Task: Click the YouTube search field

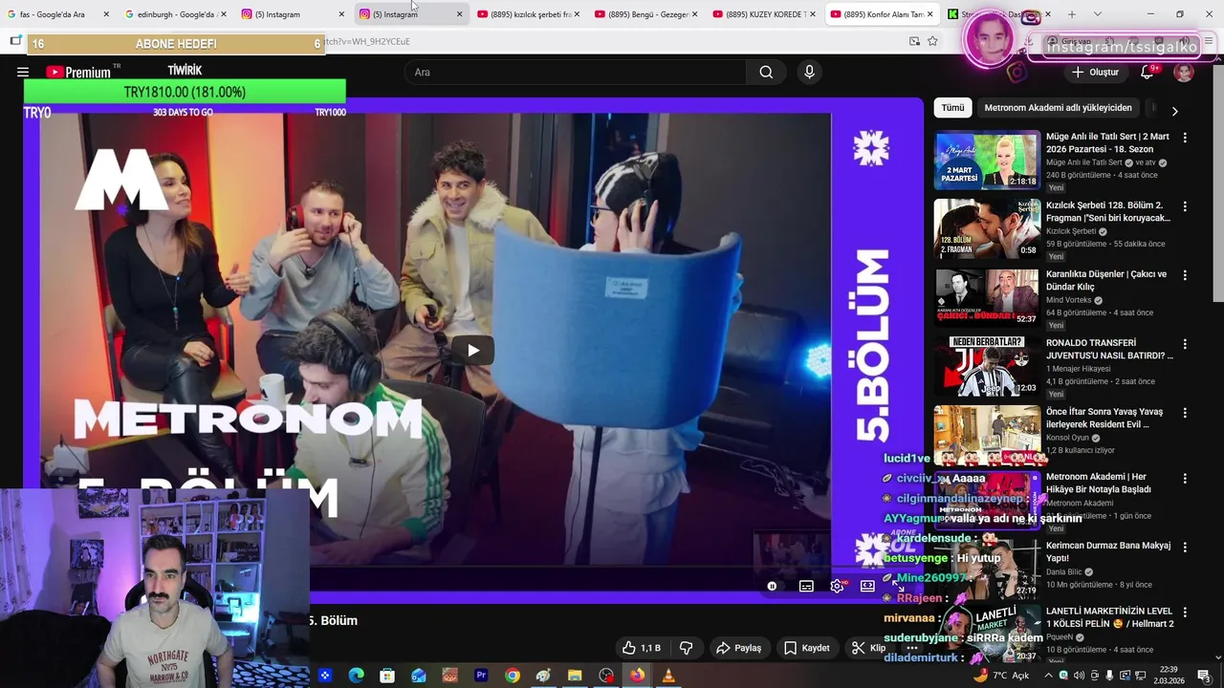Action: [x=576, y=72]
